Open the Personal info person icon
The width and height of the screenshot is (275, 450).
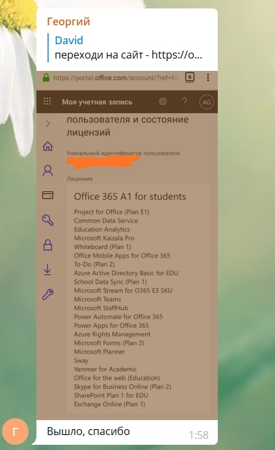pyautogui.click(x=47, y=170)
